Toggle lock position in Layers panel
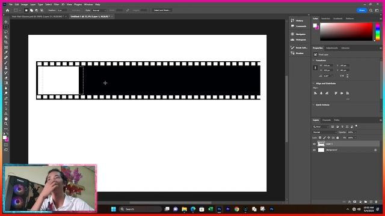385x216 pixels. [x=329, y=137]
